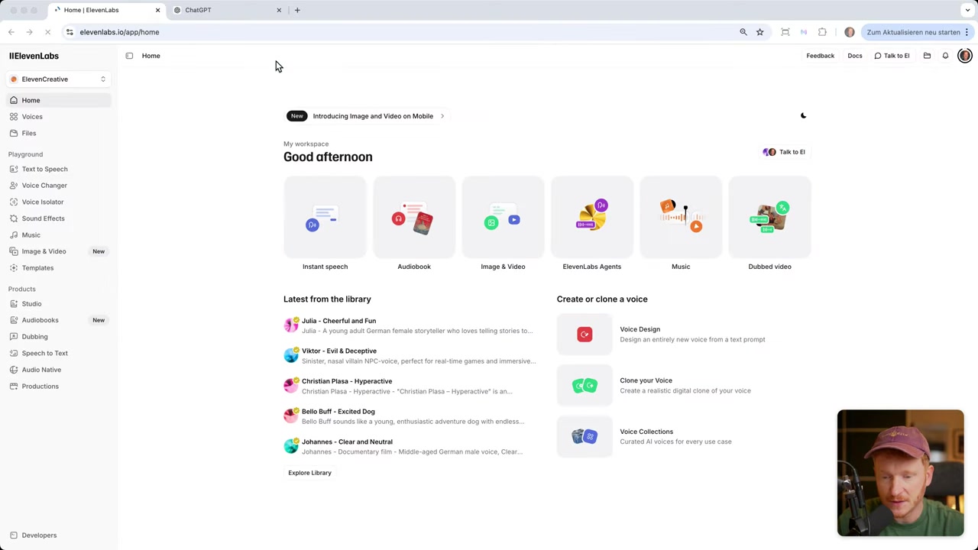This screenshot has height=550, width=978.
Task: Select Julia - Cheerful and Fun voice
Action: (410, 325)
